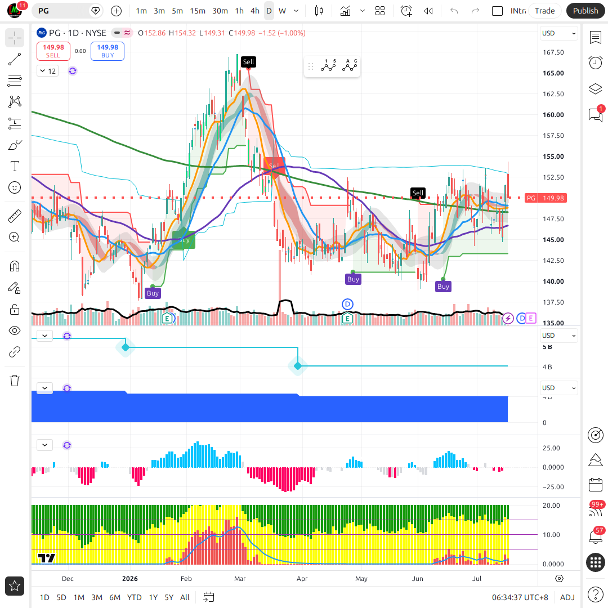Select the brush drawing tool
608x608 pixels.
(15, 145)
